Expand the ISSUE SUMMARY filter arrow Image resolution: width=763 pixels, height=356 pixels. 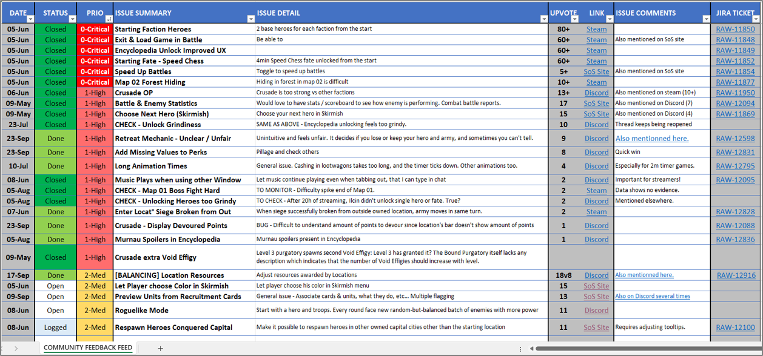pos(250,19)
